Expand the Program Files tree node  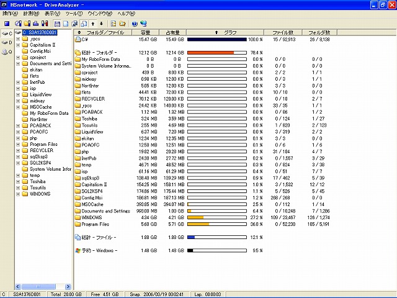pos(18,145)
